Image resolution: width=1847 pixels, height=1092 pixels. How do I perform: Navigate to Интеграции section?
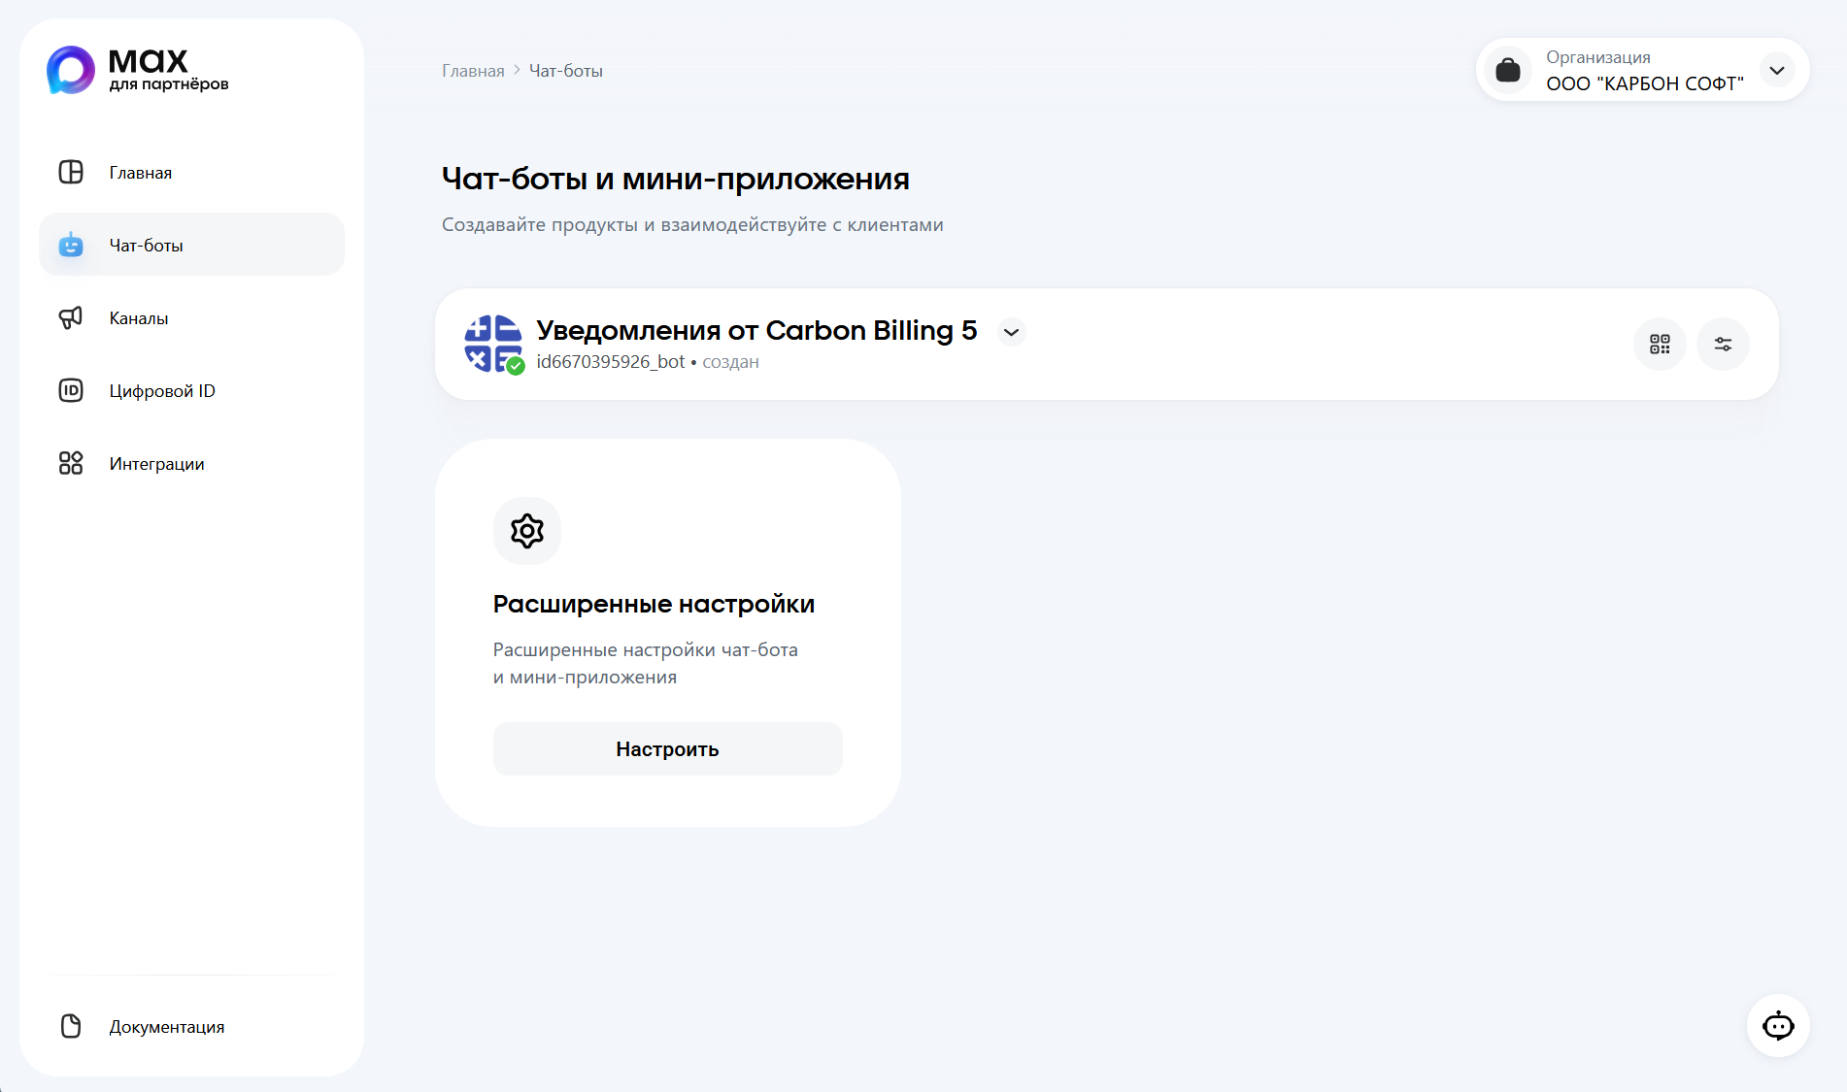(192, 463)
